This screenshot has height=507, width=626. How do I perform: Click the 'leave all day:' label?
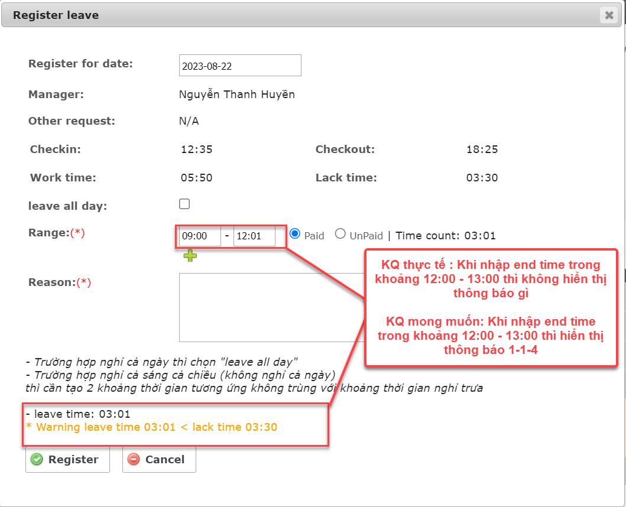pos(67,206)
